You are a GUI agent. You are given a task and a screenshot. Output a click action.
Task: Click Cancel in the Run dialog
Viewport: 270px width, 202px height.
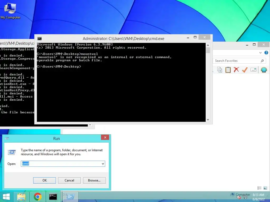pyautogui.click(x=69, y=180)
